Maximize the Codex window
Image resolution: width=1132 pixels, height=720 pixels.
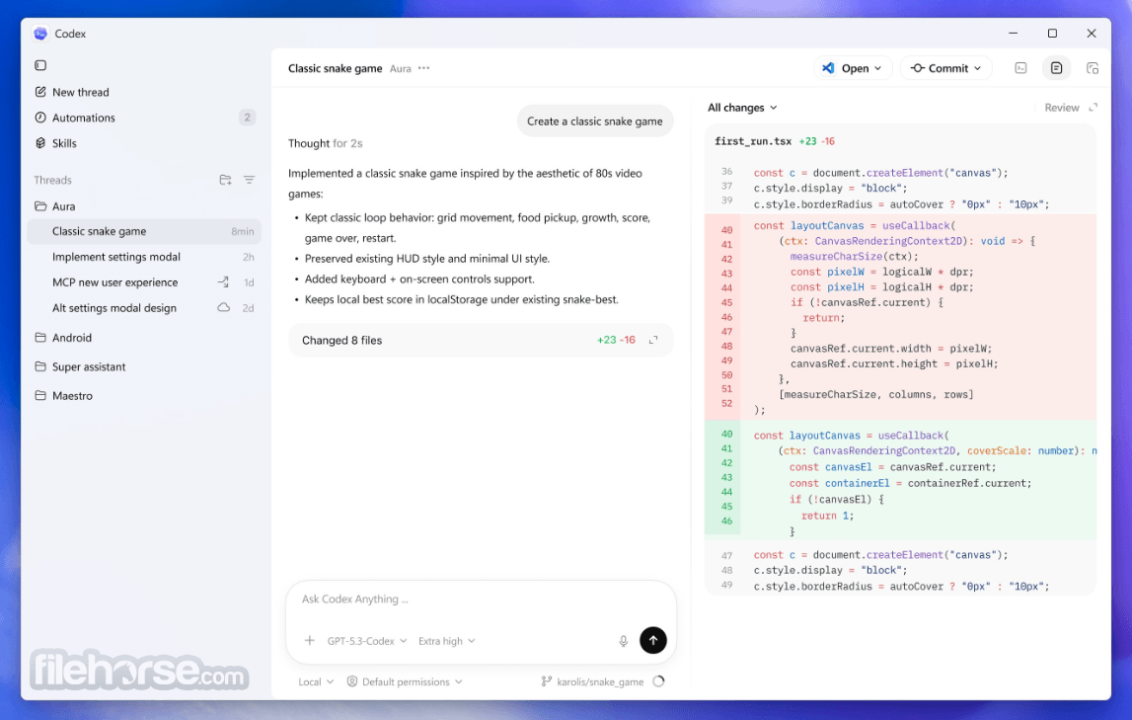point(1052,34)
